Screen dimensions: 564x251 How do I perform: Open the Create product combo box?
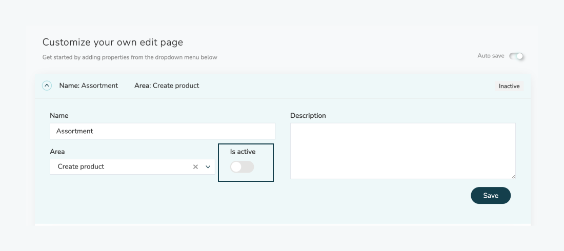click(132, 167)
